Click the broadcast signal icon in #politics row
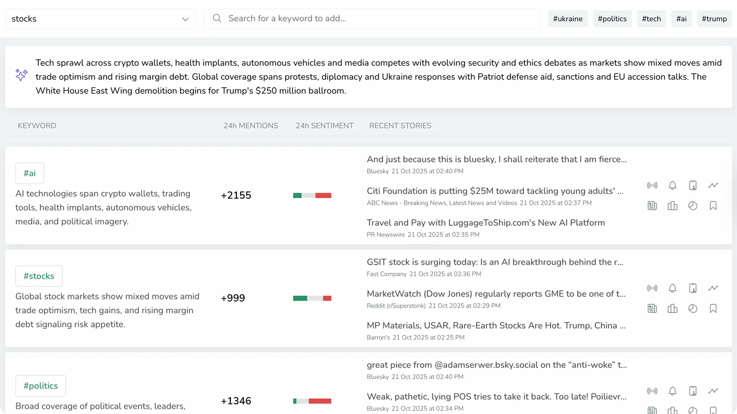Screen dimensions: 737x414 pyautogui.click(x=652, y=391)
